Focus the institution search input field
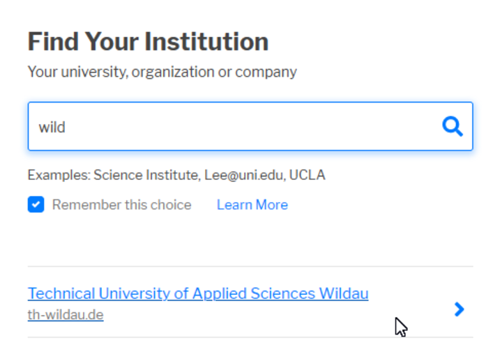The height and width of the screenshot is (345, 502). tap(250, 126)
